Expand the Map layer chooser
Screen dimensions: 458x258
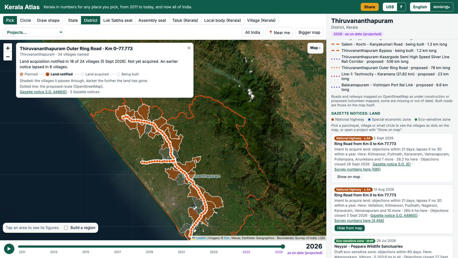pos(315,48)
